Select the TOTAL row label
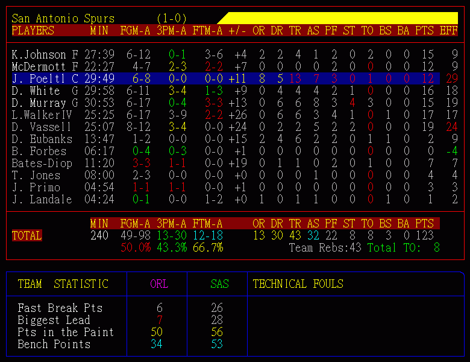 (27, 236)
